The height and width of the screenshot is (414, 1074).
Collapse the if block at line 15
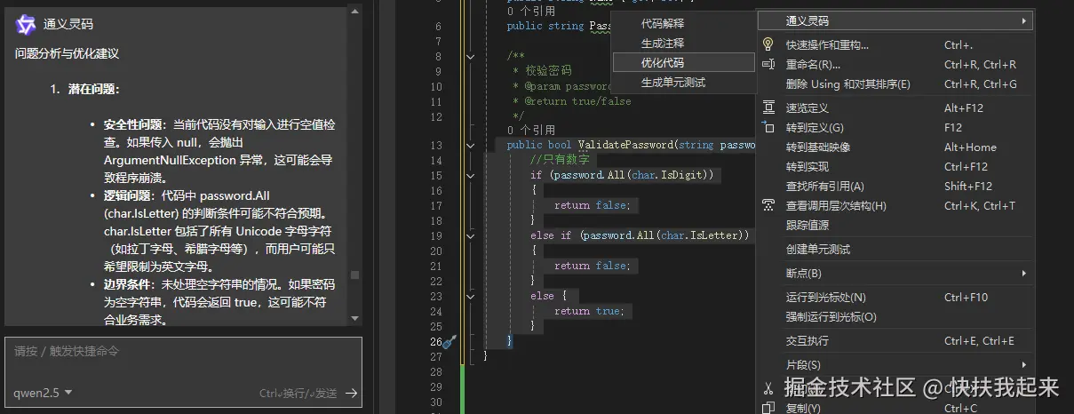coord(471,175)
